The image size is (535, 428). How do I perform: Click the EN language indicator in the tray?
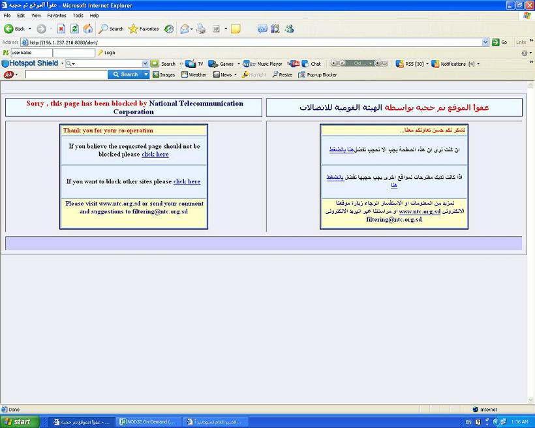pos(468,422)
